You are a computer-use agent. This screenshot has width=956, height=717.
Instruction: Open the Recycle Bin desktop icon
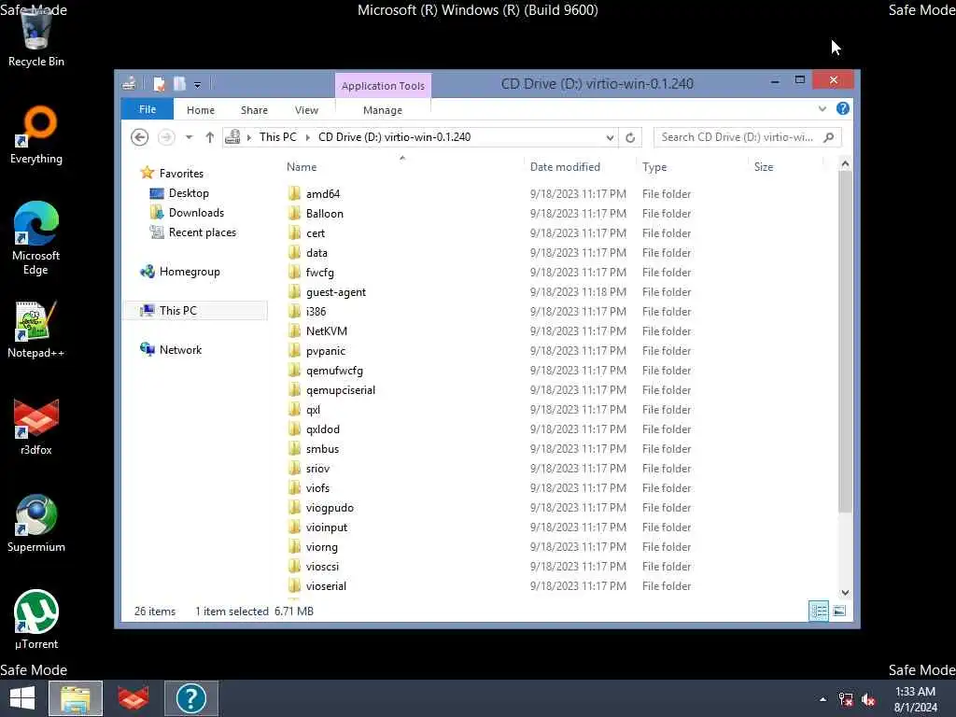tap(36, 36)
